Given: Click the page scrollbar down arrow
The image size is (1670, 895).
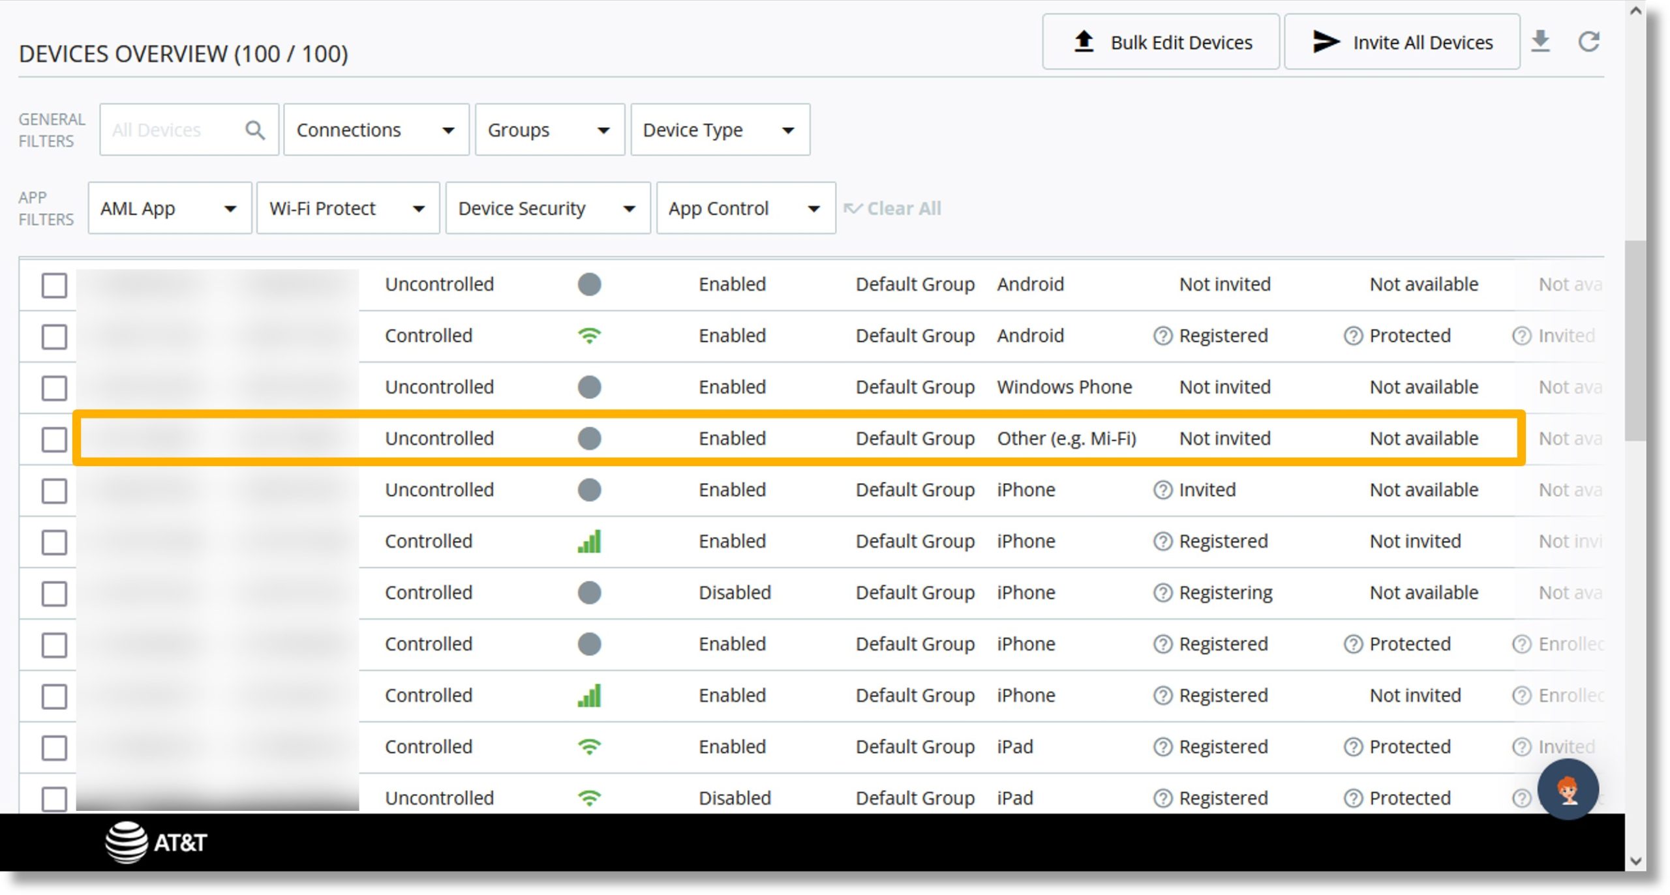Looking at the screenshot, I should pos(1635,860).
